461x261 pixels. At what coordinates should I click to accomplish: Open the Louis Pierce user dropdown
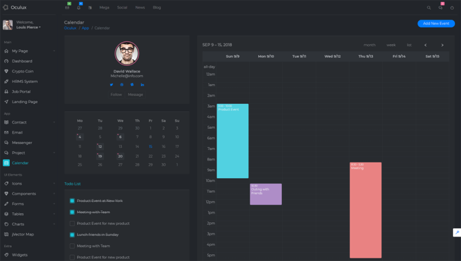point(28,28)
